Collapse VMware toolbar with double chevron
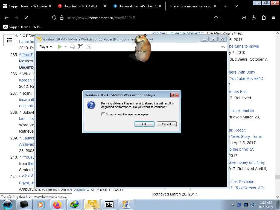The height and width of the screenshot is (210, 280). coord(223,47)
